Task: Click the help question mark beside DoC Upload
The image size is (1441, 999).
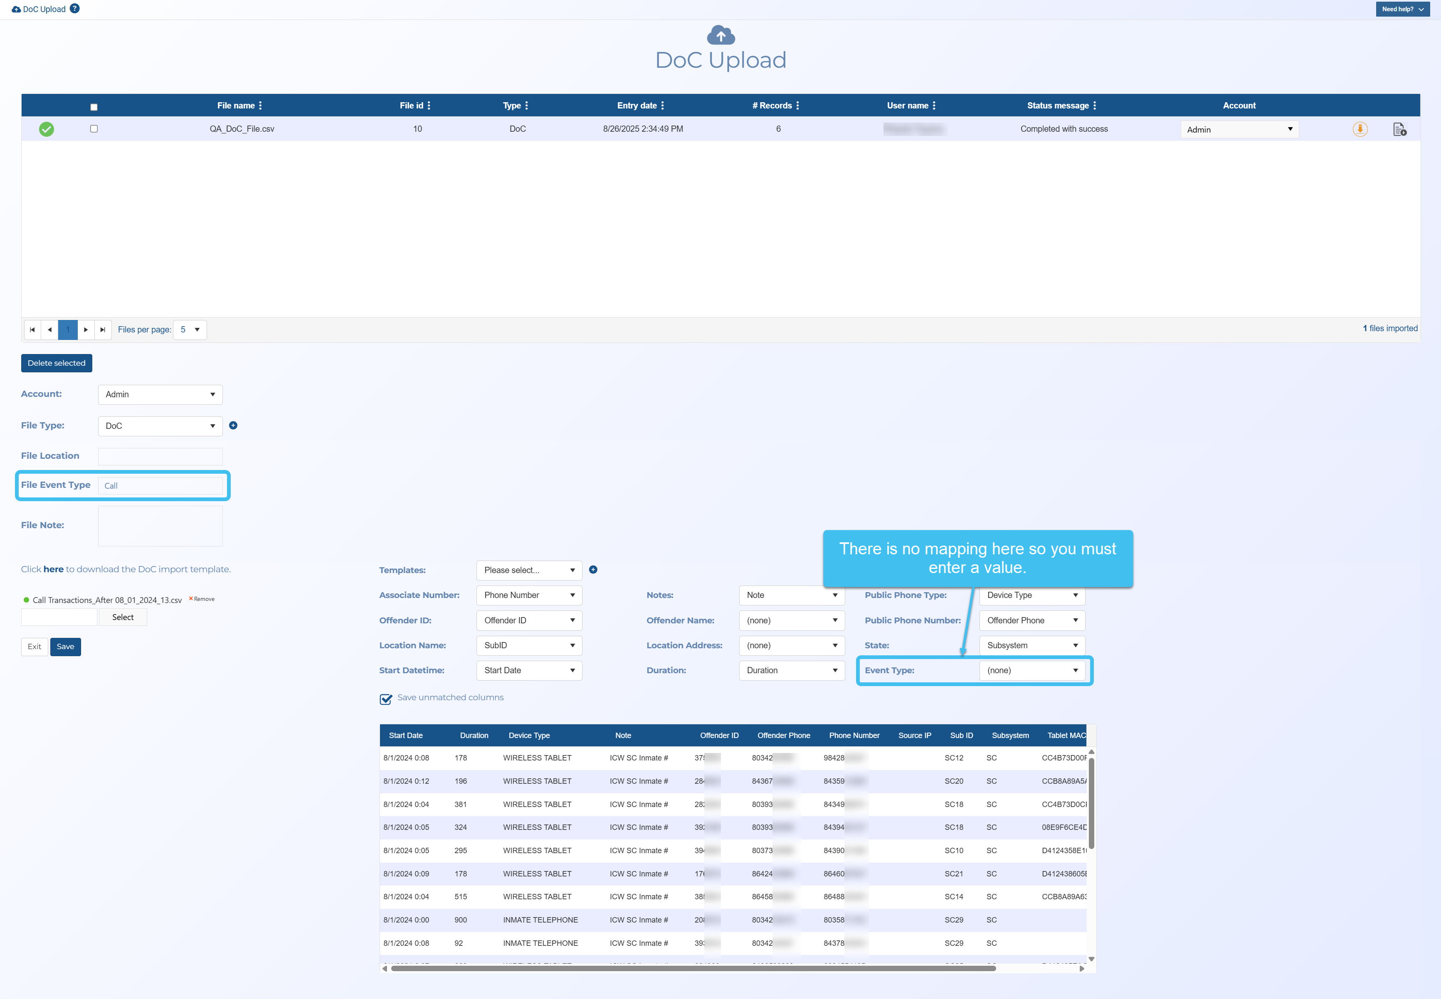Action: coord(74,9)
